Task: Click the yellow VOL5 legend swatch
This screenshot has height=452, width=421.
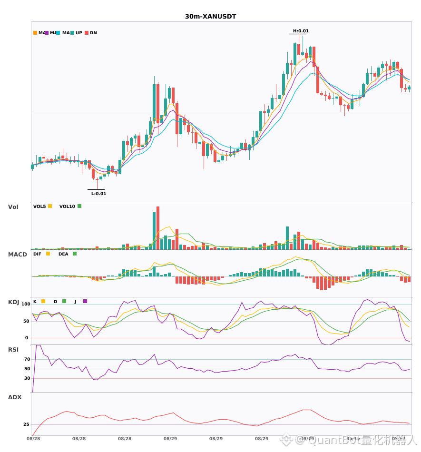Action: tap(50, 206)
